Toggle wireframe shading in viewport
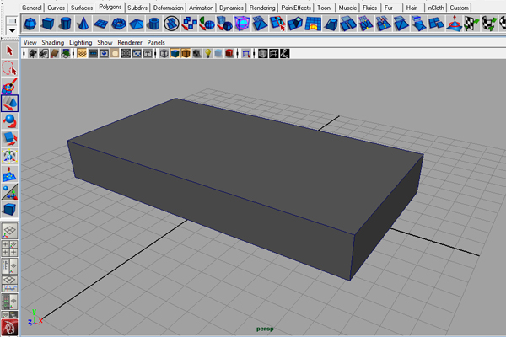Screen dimensions: 506x337 click(163, 54)
